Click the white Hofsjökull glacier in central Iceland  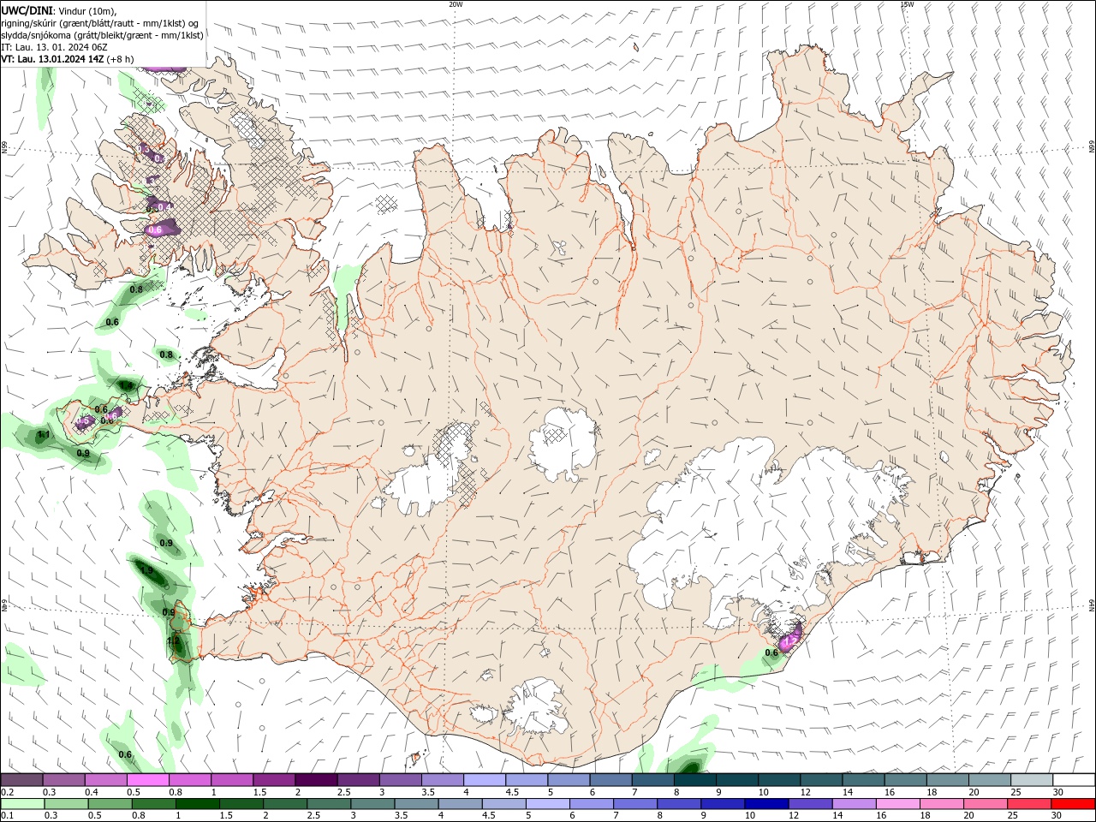[x=563, y=443]
